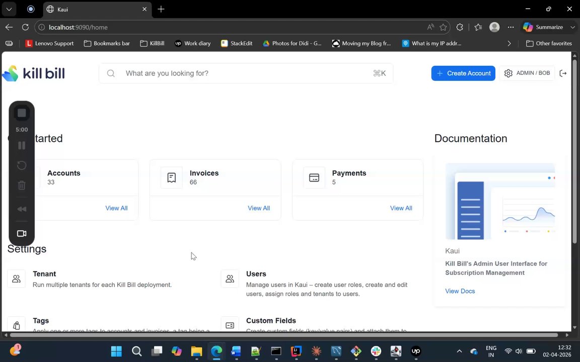Open the Photos for Didi bookmark
The width and height of the screenshot is (580, 362).
(x=292, y=43)
